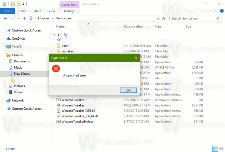
Task: Open the Documents library
Action: (x=22, y=61)
